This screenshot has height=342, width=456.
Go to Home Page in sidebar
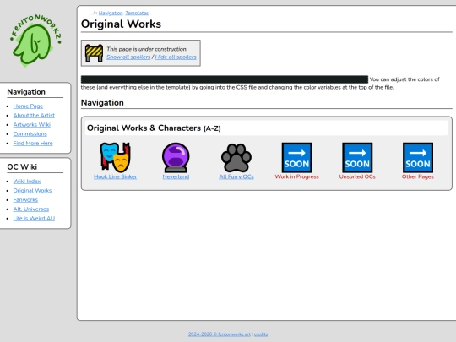[28, 106]
